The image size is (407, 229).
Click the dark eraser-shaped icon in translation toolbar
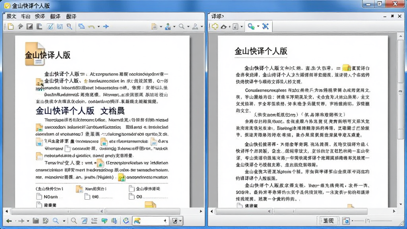tap(224, 27)
